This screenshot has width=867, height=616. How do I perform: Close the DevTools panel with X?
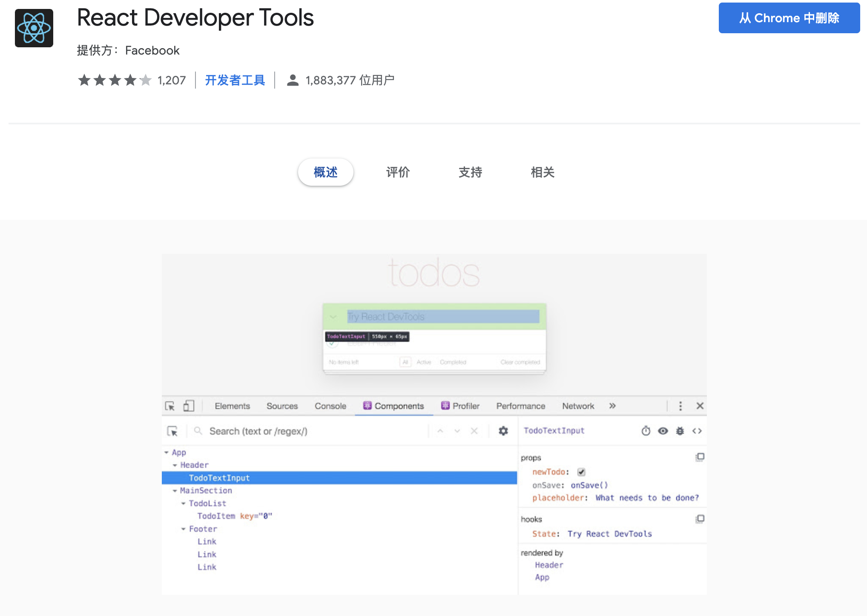point(700,406)
